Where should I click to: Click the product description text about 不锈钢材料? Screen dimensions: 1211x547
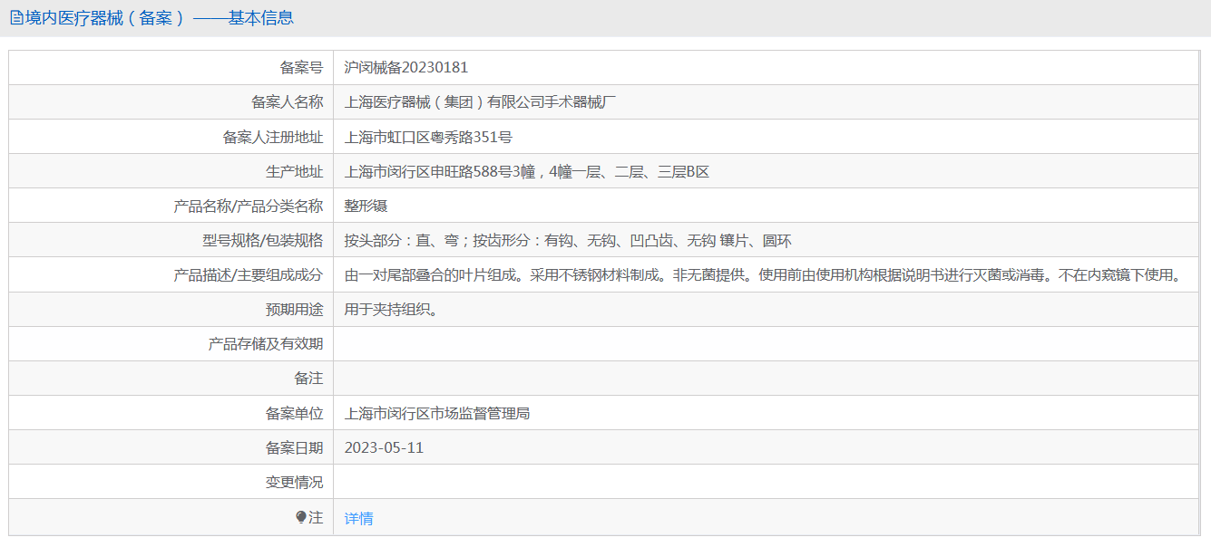(x=762, y=274)
